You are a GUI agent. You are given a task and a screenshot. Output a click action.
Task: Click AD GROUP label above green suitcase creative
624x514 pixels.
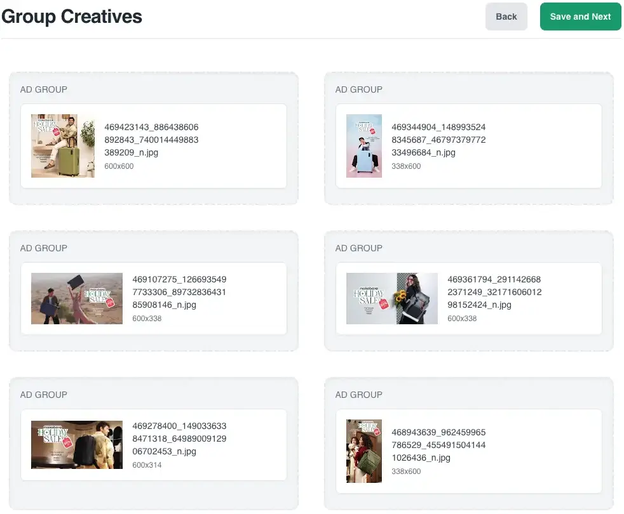pos(43,89)
